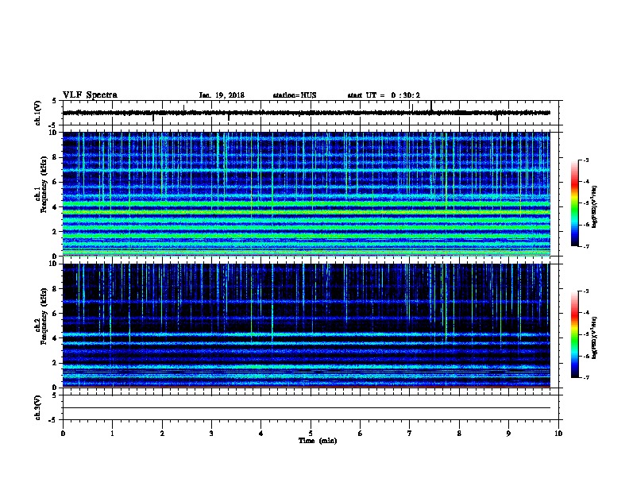Click time axis tick label "9"

coord(508,433)
